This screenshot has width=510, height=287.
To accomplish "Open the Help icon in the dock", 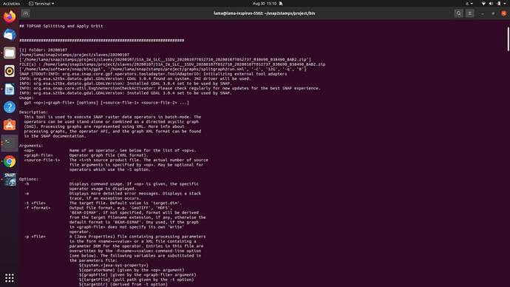I will pyautogui.click(x=10, y=107).
